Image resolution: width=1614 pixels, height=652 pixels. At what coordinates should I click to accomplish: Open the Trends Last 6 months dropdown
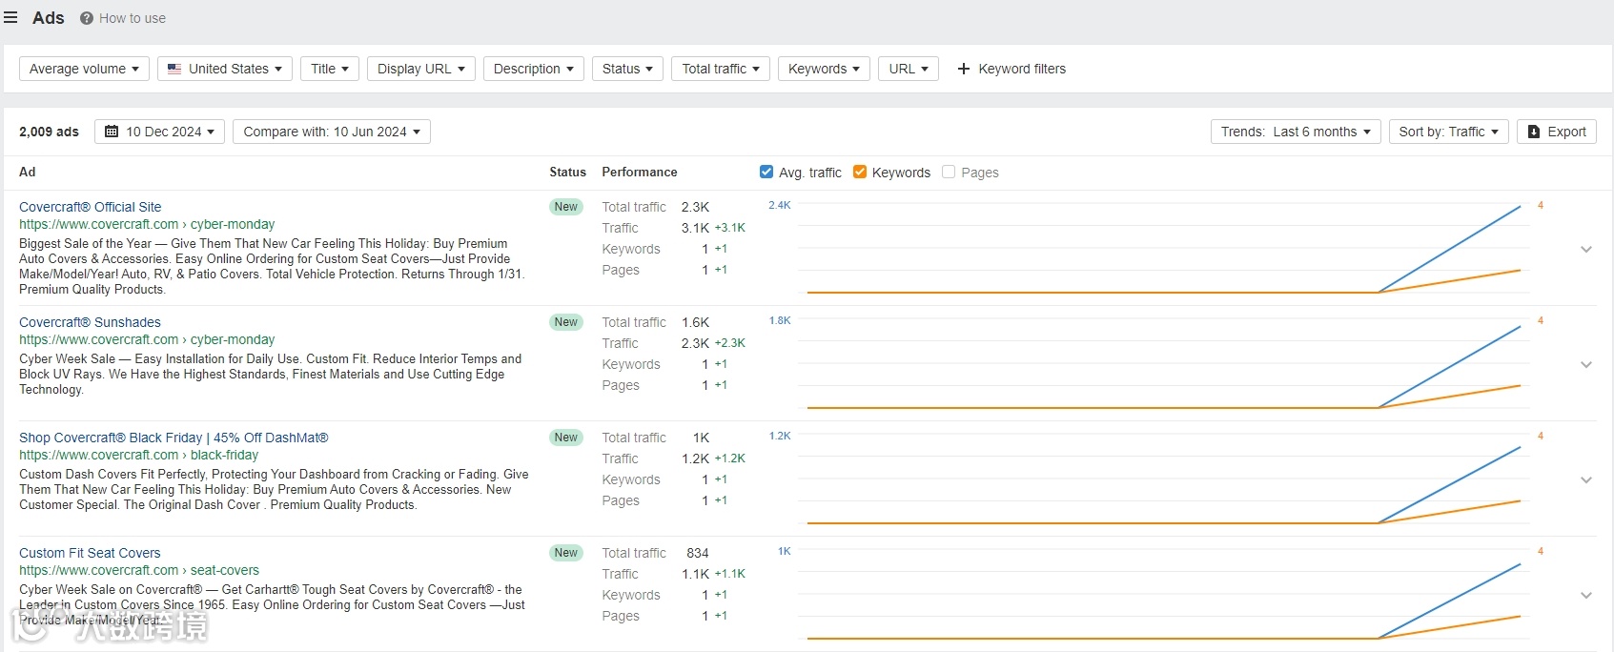point(1296,132)
